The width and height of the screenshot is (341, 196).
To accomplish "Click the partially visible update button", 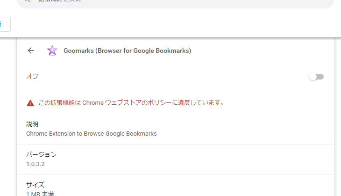I will pyautogui.click(x=4, y=24).
